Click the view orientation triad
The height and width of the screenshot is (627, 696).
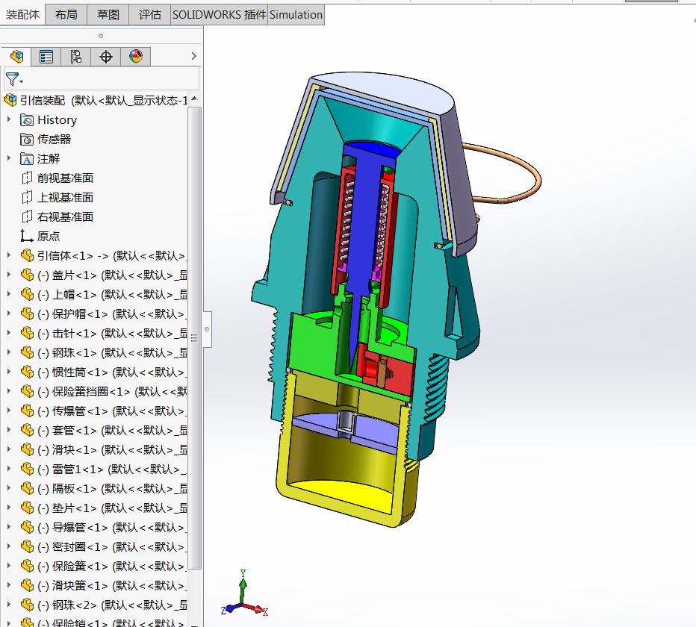point(245,593)
